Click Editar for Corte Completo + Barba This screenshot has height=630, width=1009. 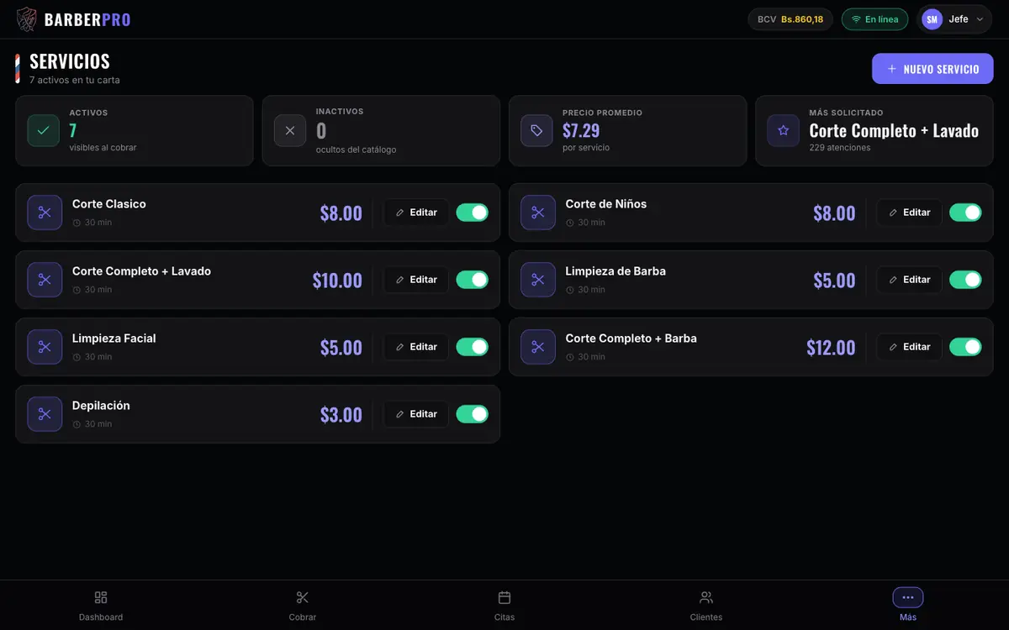pos(910,347)
